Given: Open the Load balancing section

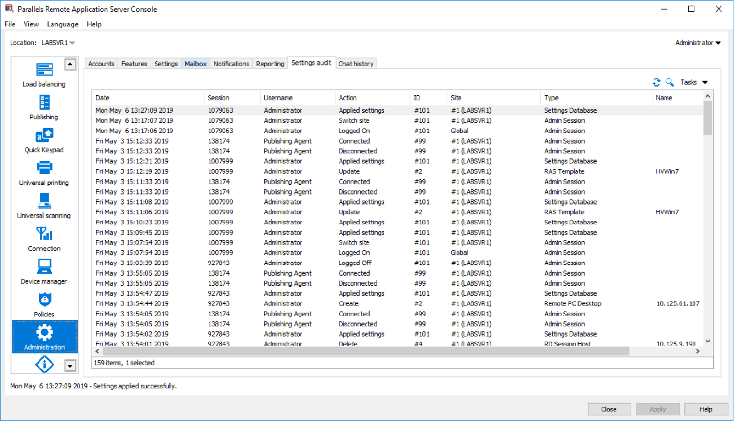Looking at the screenshot, I should click(x=44, y=73).
